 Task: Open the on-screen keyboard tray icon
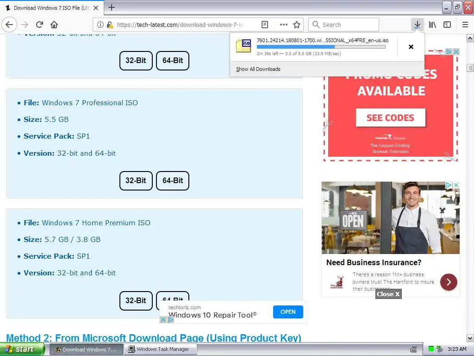click(413, 350)
